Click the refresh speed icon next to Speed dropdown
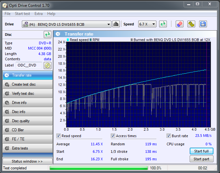The height and width of the screenshot is (173, 220). 163,24
